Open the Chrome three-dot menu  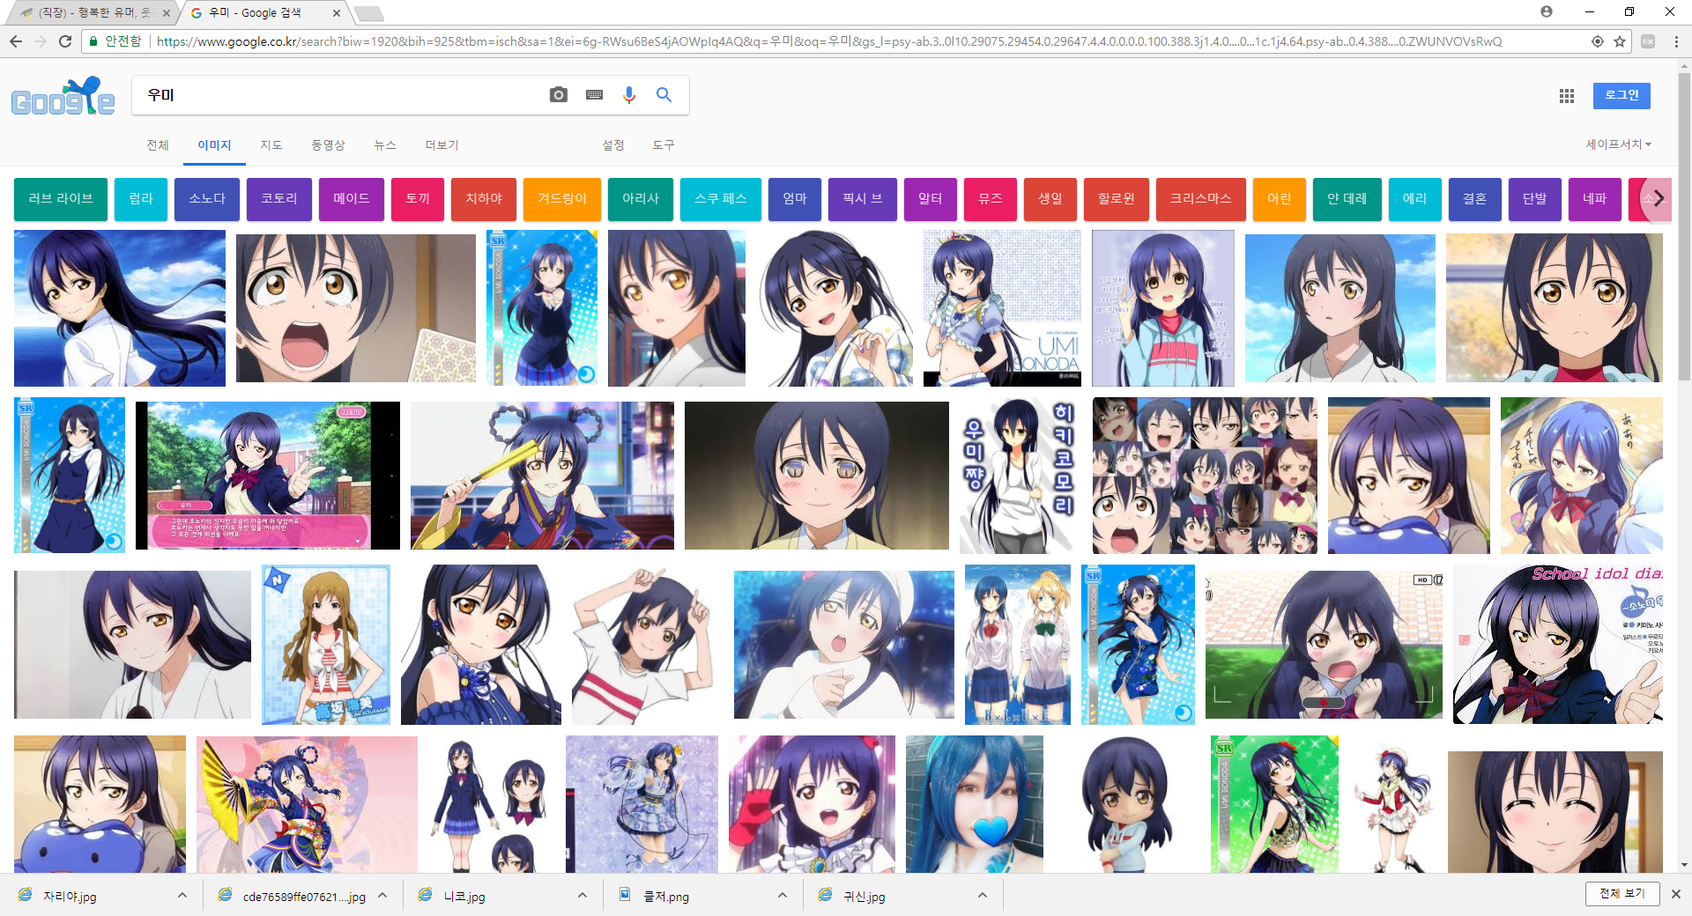[1676, 41]
